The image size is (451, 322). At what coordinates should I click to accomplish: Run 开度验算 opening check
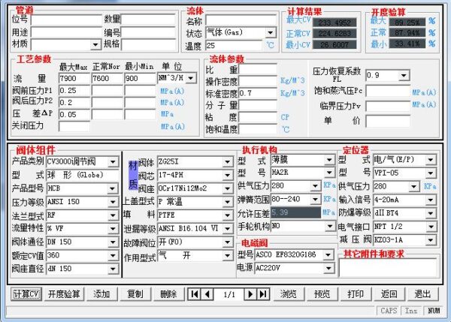(64, 294)
